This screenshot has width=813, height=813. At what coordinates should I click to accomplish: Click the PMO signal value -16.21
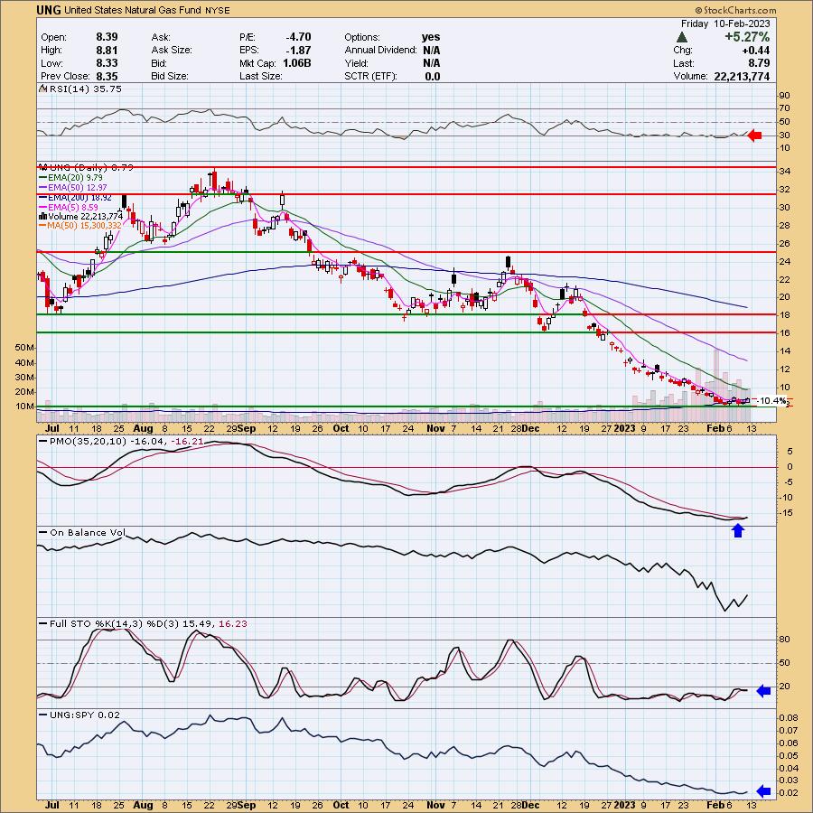click(189, 442)
